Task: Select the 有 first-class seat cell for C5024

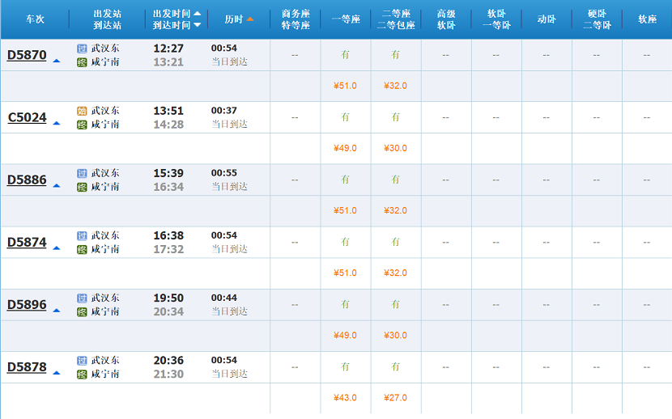Action: click(345, 117)
